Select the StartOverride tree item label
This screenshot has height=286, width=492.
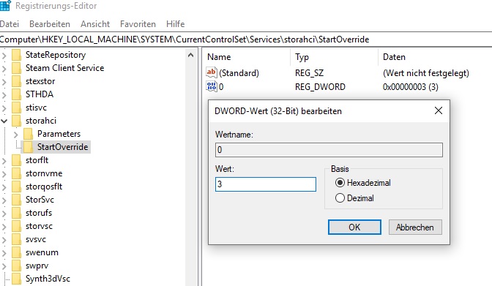tap(62, 147)
